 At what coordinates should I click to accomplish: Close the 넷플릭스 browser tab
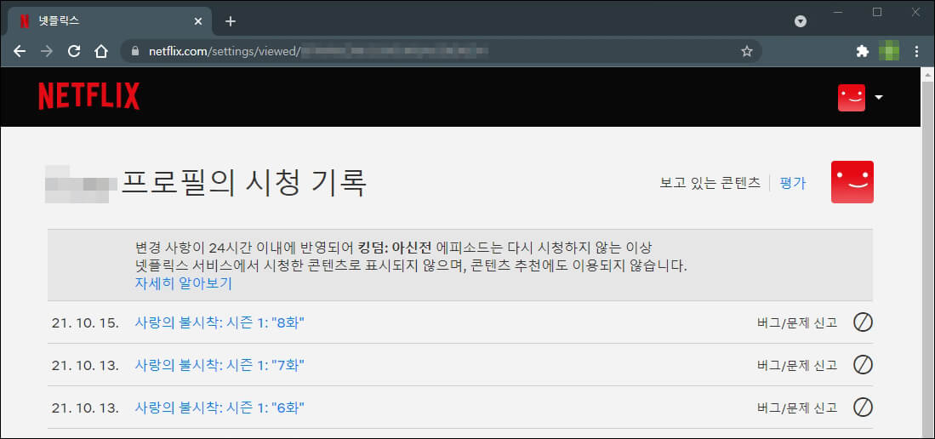[x=198, y=21]
